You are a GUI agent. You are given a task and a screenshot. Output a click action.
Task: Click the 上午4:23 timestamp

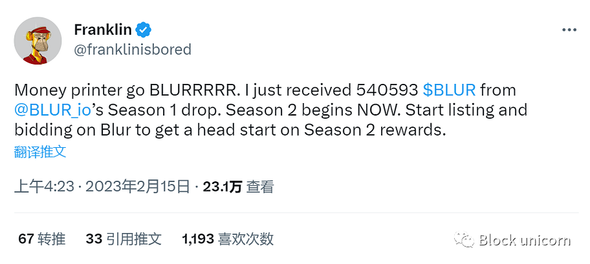[x=44, y=187]
